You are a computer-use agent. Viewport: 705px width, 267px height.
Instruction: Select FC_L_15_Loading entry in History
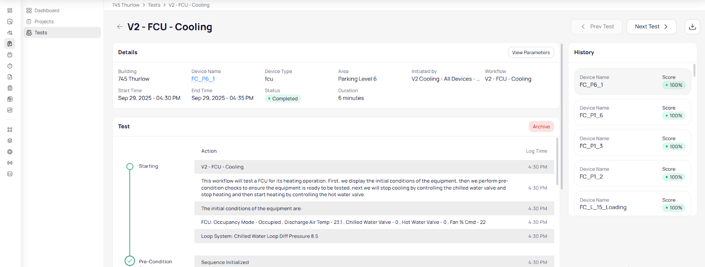coord(632,204)
